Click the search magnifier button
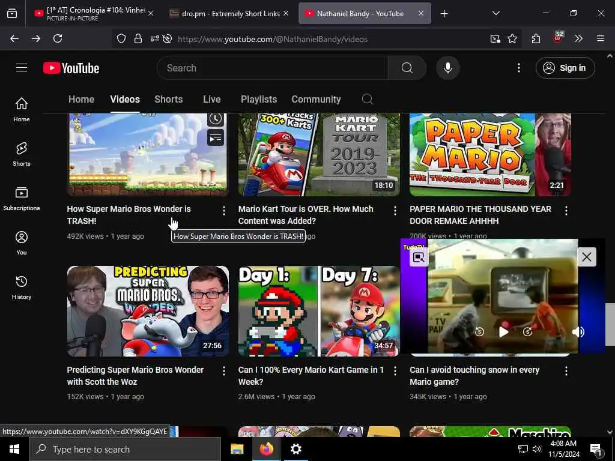 [x=407, y=68]
